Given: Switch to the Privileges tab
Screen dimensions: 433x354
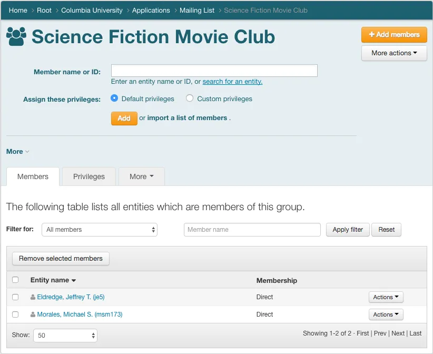Looking at the screenshot, I should (89, 176).
